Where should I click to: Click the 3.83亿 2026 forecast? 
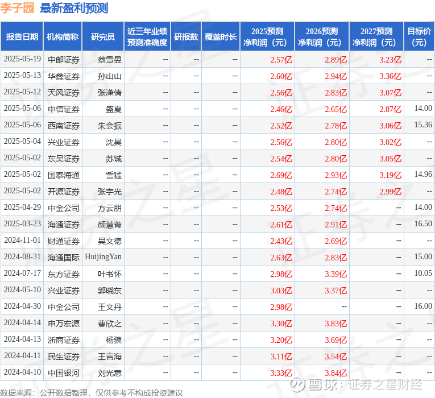pyautogui.click(x=335, y=324)
